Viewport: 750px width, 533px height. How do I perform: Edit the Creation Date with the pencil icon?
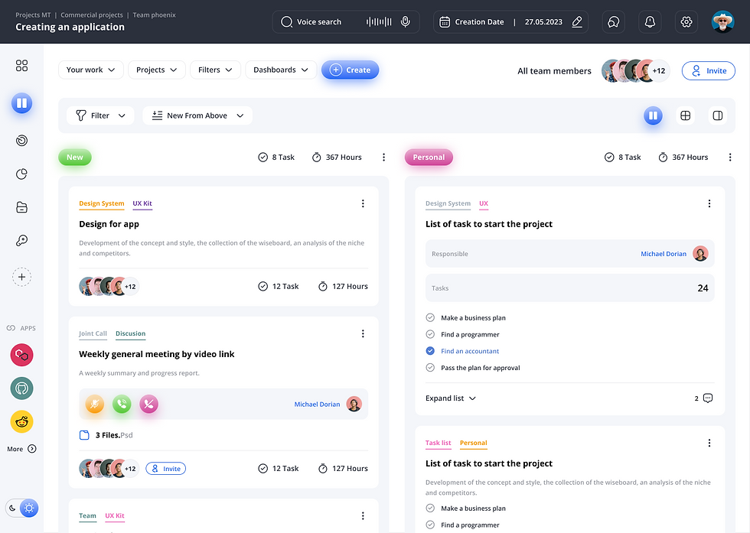tap(578, 22)
